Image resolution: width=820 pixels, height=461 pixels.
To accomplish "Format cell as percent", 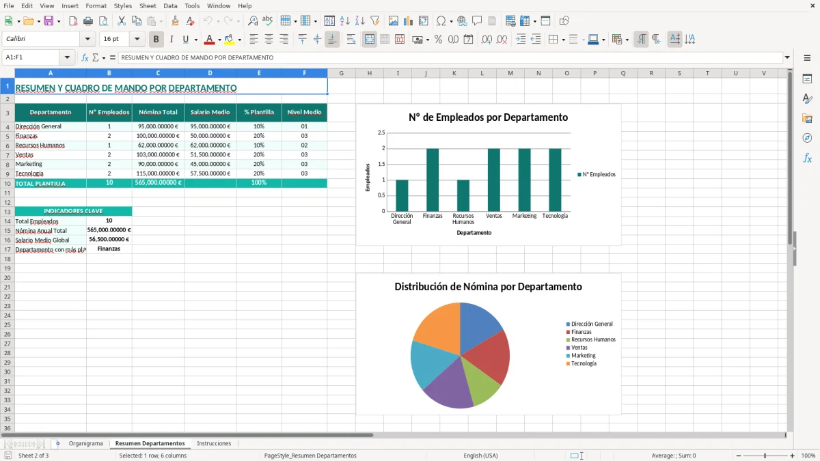I will click(x=439, y=40).
